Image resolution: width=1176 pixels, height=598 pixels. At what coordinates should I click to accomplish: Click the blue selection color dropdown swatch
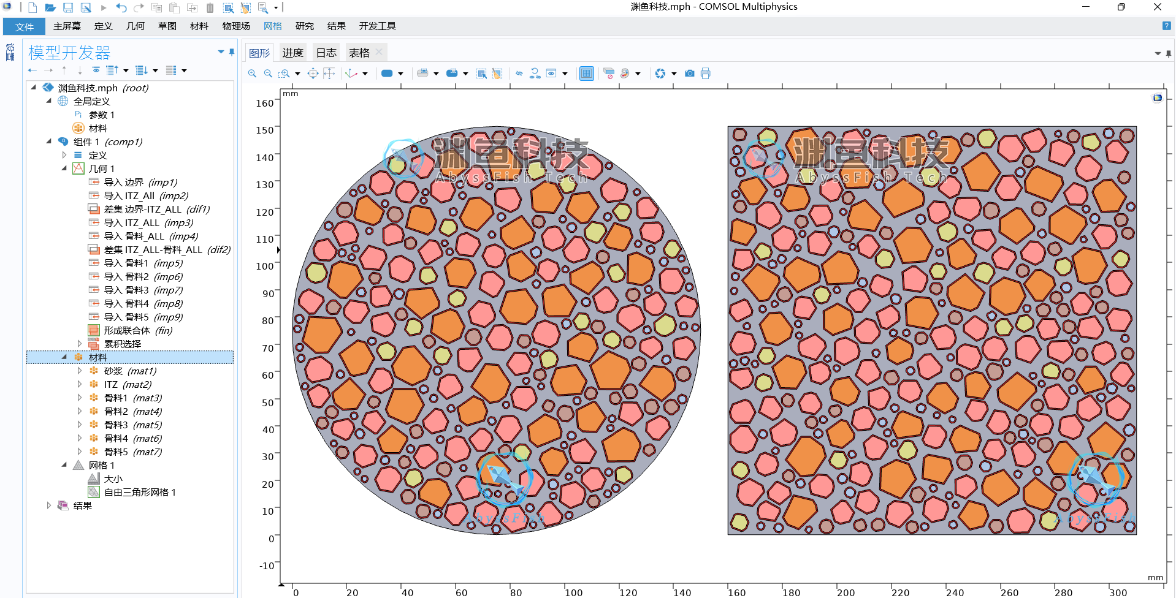click(387, 74)
